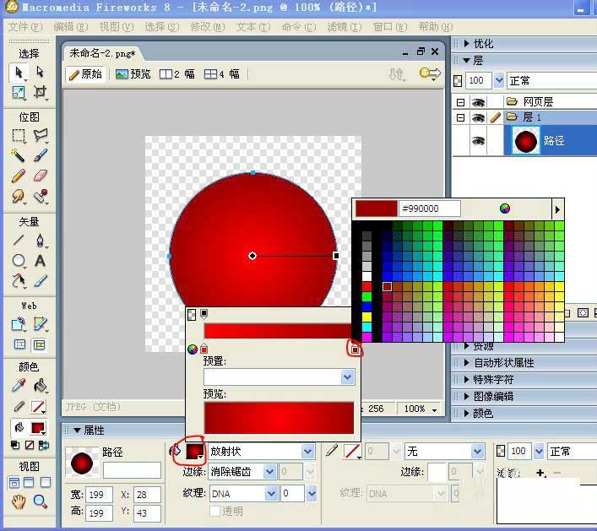Image resolution: width=597 pixels, height=531 pixels.
Task: Open the 滤镜 menu
Action: [344, 27]
